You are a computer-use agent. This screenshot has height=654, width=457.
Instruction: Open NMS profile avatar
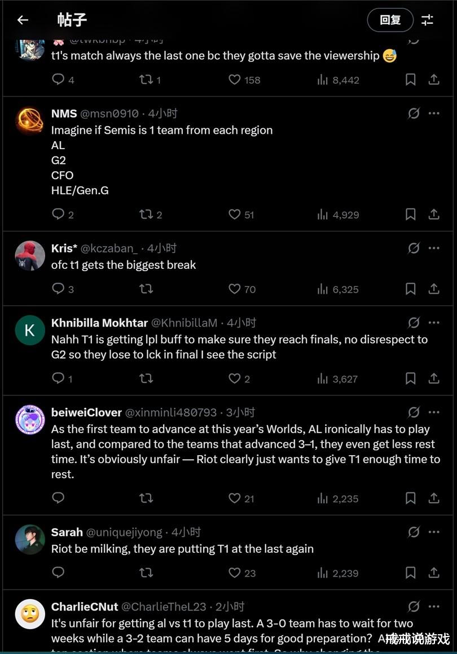(29, 120)
